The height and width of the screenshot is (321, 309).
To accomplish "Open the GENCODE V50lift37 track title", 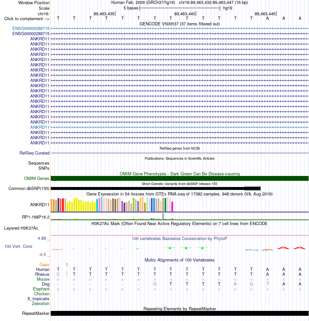I will (180, 24).
